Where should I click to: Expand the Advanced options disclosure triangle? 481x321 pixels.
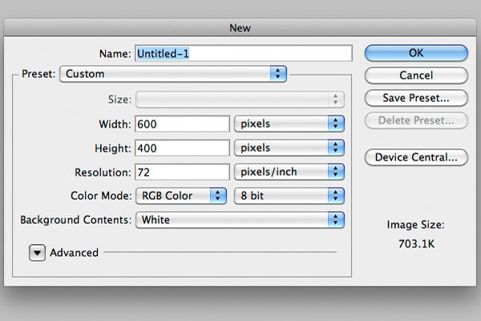pyautogui.click(x=38, y=253)
